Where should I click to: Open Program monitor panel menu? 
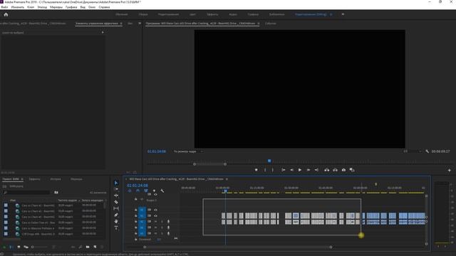click(258, 23)
